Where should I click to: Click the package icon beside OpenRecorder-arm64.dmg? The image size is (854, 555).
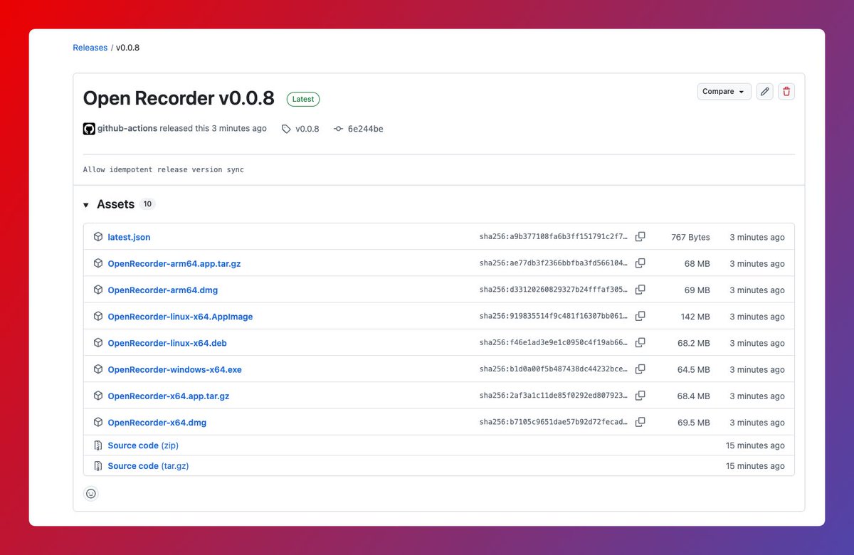pyautogui.click(x=98, y=290)
